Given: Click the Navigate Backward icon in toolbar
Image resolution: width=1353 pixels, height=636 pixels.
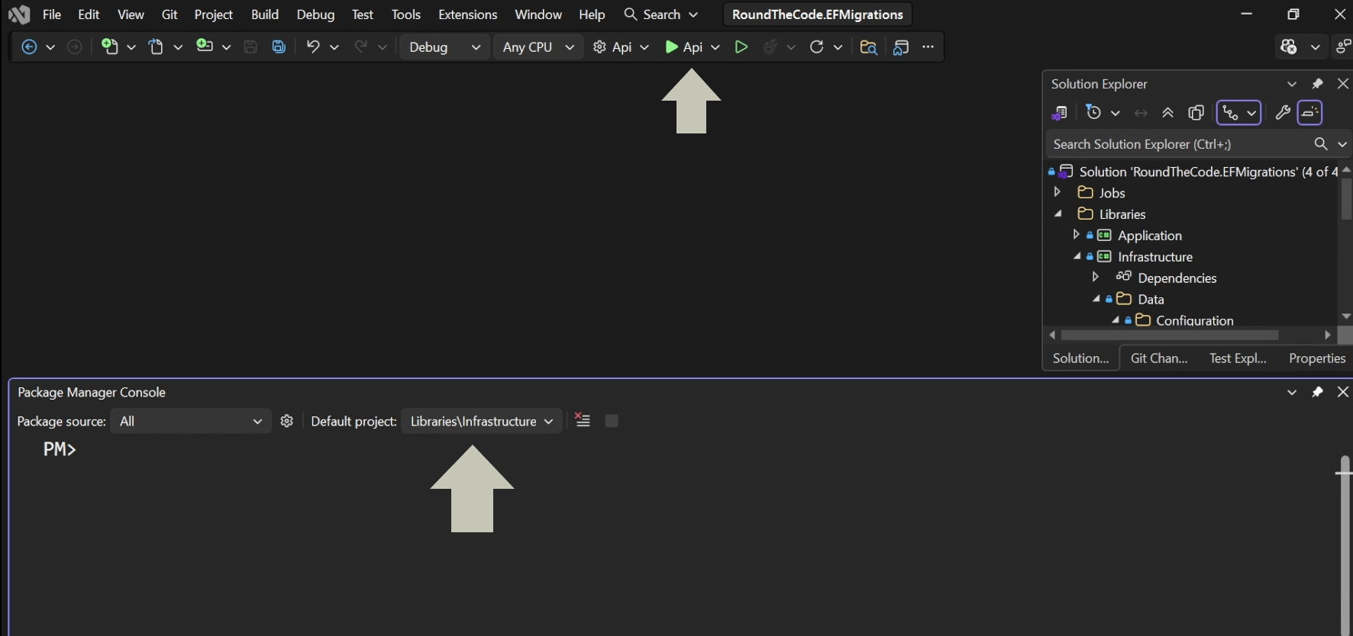Looking at the screenshot, I should 29,47.
